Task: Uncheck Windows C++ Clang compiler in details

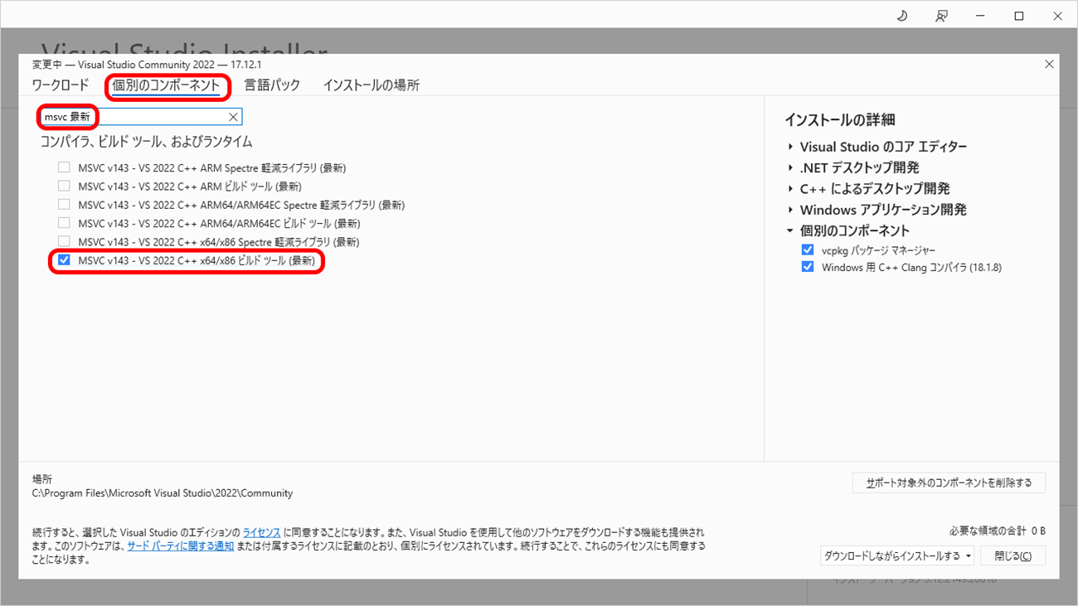Action: [x=808, y=267]
